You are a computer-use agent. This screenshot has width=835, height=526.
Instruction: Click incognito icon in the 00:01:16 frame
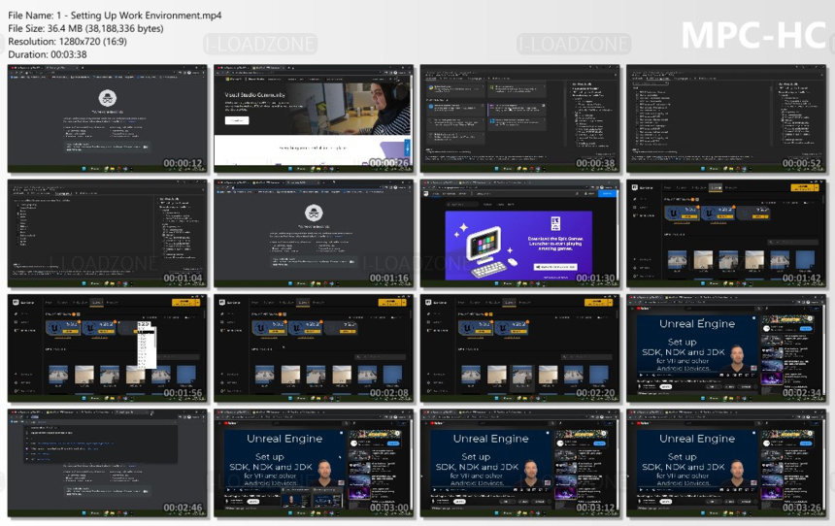click(x=314, y=213)
